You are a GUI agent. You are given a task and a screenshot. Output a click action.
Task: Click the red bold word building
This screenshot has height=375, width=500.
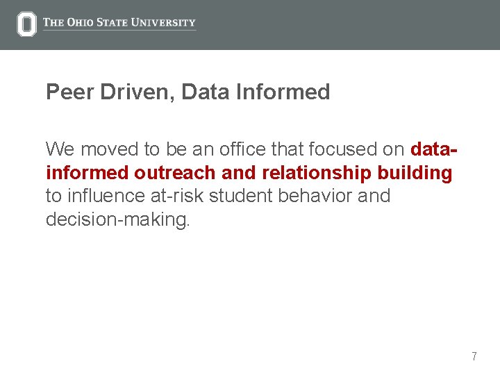click(x=415, y=174)
